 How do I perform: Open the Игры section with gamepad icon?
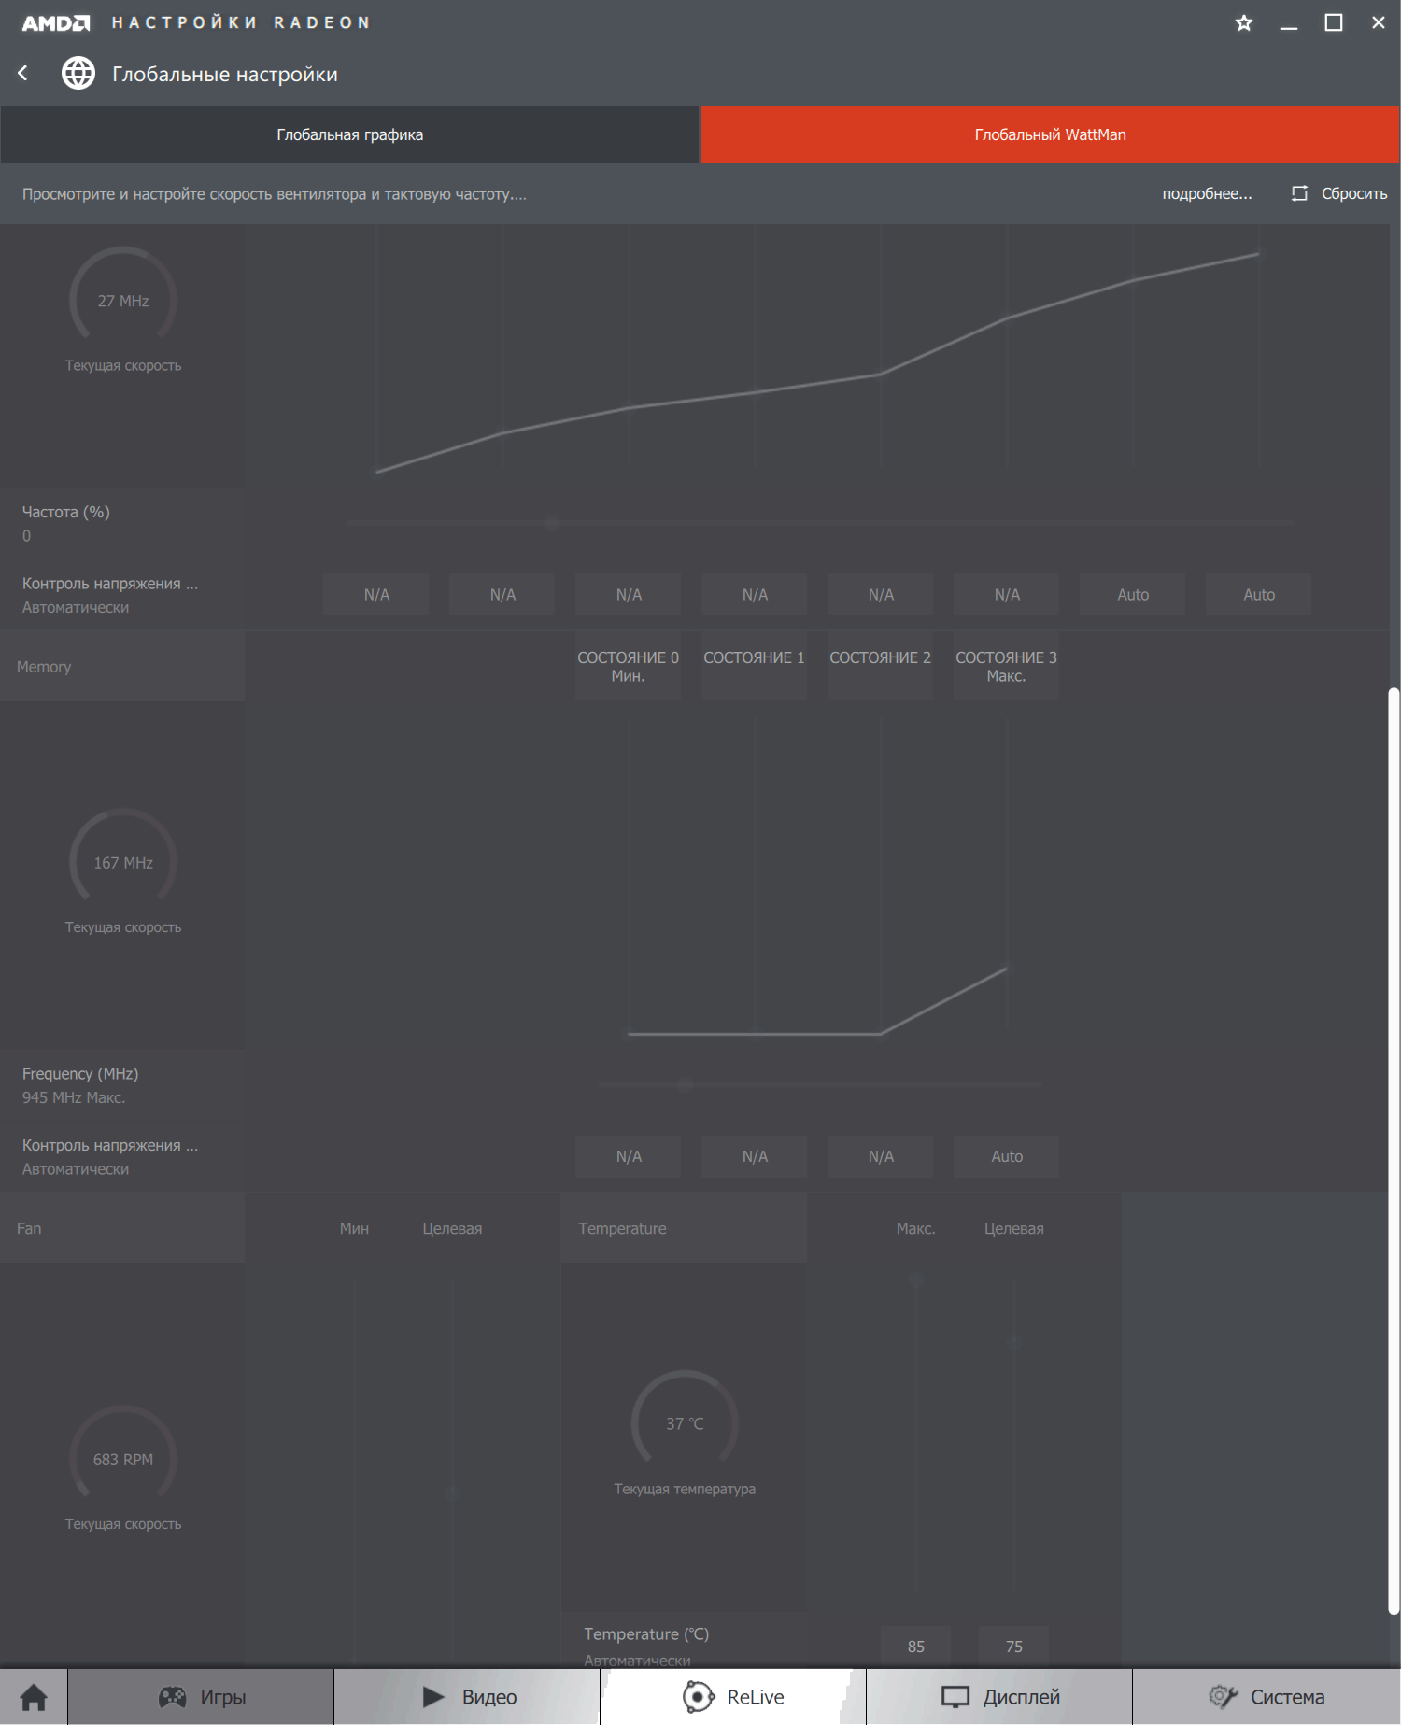(201, 1697)
